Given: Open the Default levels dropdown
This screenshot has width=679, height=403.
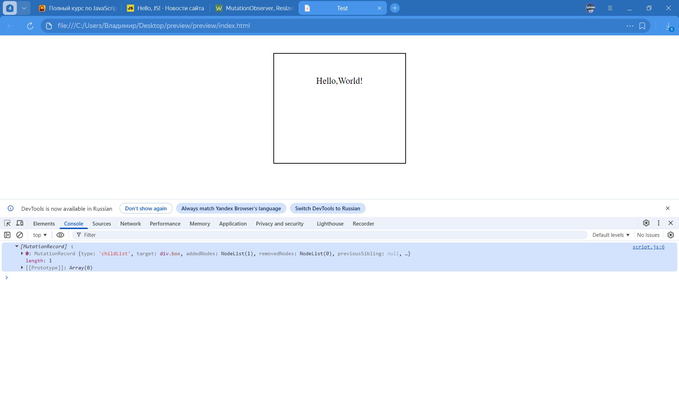Looking at the screenshot, I should tap(611, 235).
